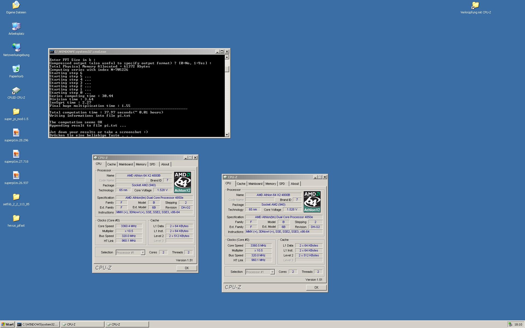This screenshot has width=525, height=328.
Task: Select Papierkorb recycle bin icon
Action: point(16,69)
